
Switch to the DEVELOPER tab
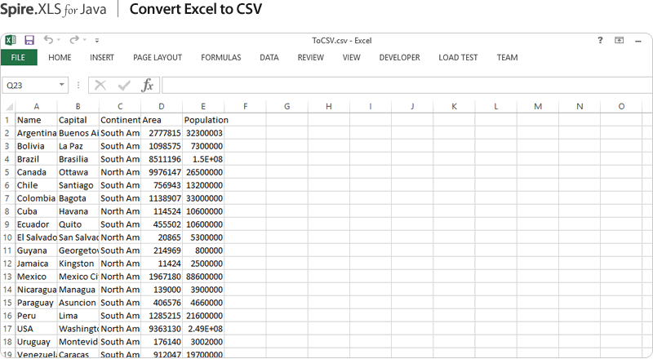(x=399, y=58)
